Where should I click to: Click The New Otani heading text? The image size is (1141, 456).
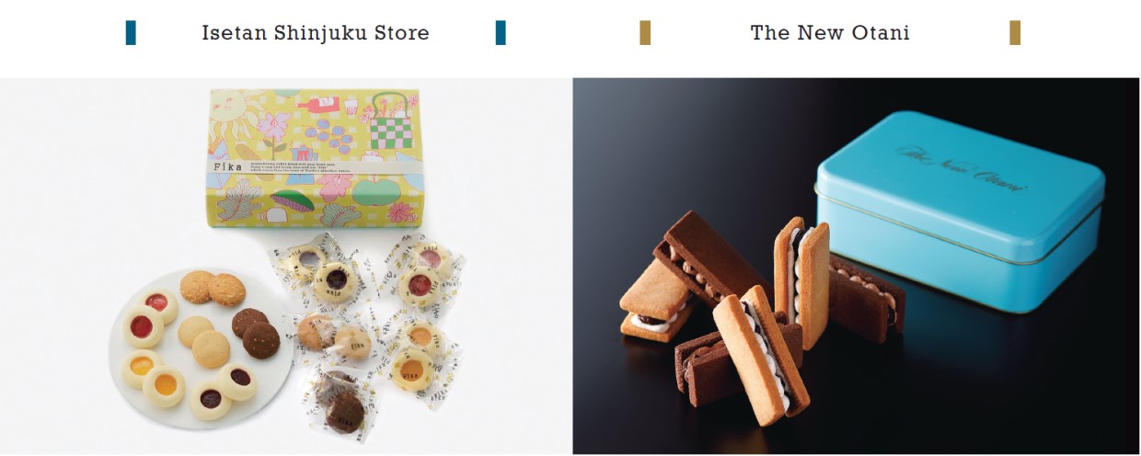pos(830,33)
